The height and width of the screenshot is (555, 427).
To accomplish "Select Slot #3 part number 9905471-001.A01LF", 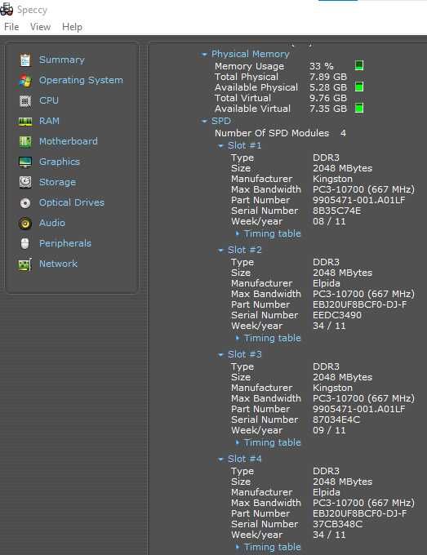I will 358,409.
